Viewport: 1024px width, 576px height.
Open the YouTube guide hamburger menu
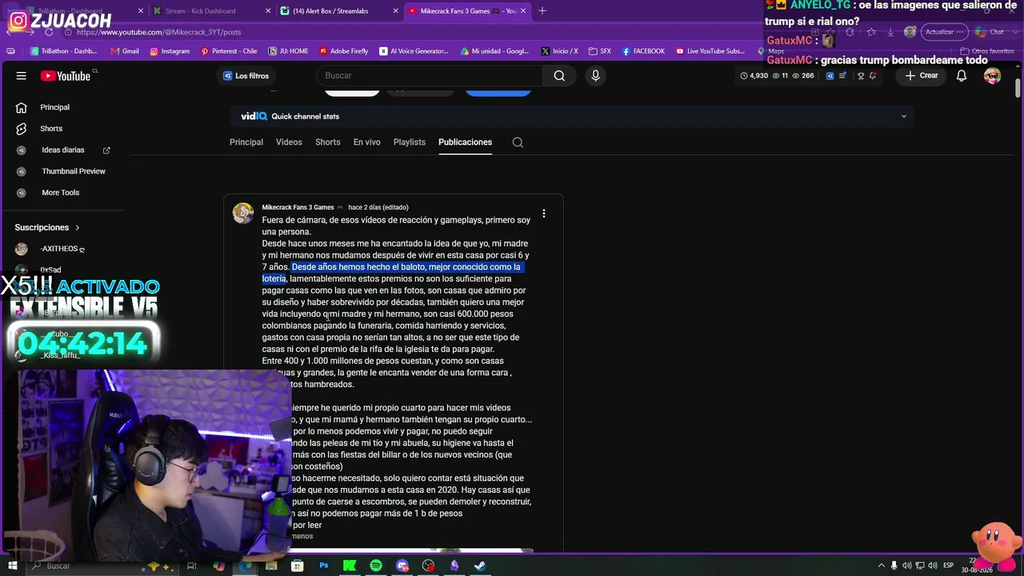pos(22,76)
